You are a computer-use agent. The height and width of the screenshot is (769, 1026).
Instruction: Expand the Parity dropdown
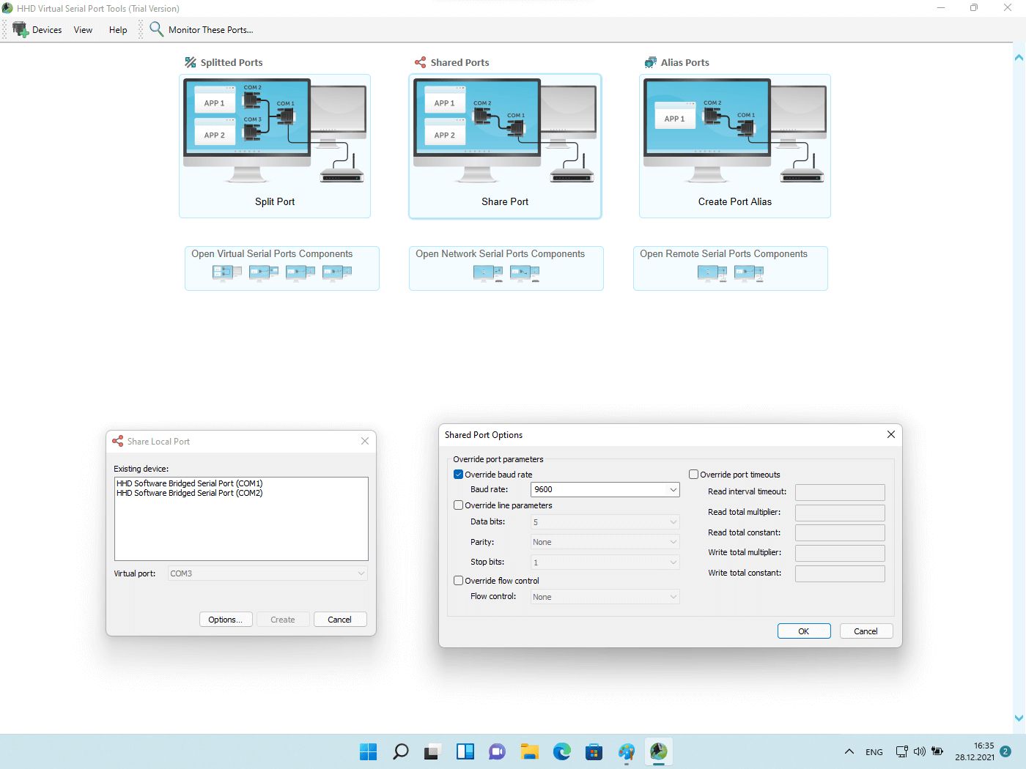(673, 542)
